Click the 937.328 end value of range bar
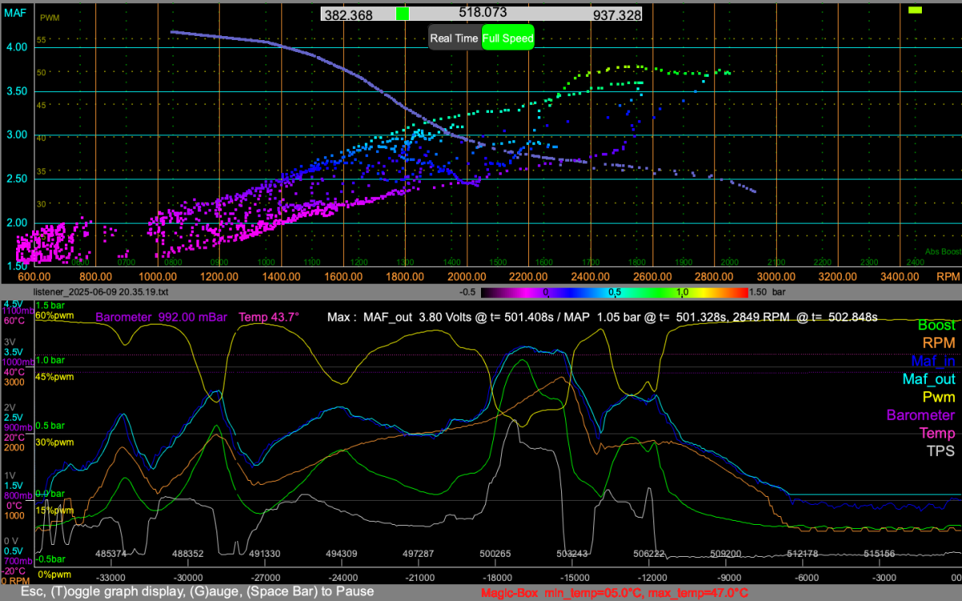This screenshot has height=601, width=962. pos(616,15)
